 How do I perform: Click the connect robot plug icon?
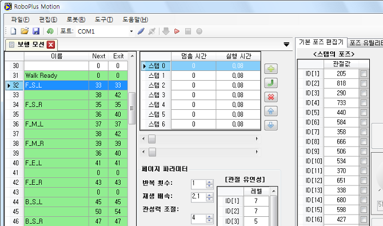pyautogui.click(x=141, y=31)
